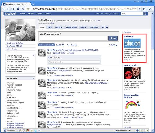
Task: Click Write a comment field
Action: (x=74, y=62)
